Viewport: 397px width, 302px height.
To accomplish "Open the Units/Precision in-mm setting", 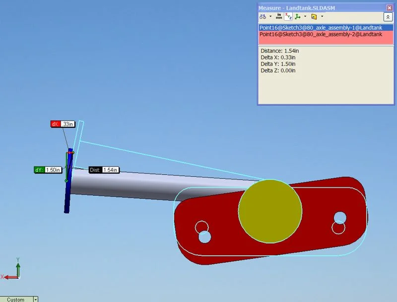I will [x=279, y=16].
